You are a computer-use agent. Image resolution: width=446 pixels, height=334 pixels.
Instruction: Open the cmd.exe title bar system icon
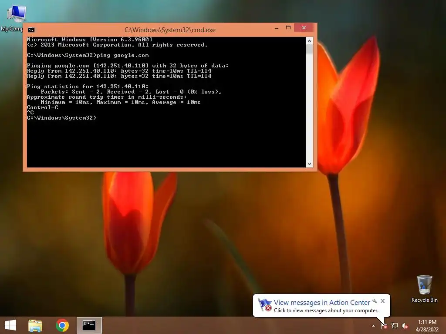pos(31,30)
